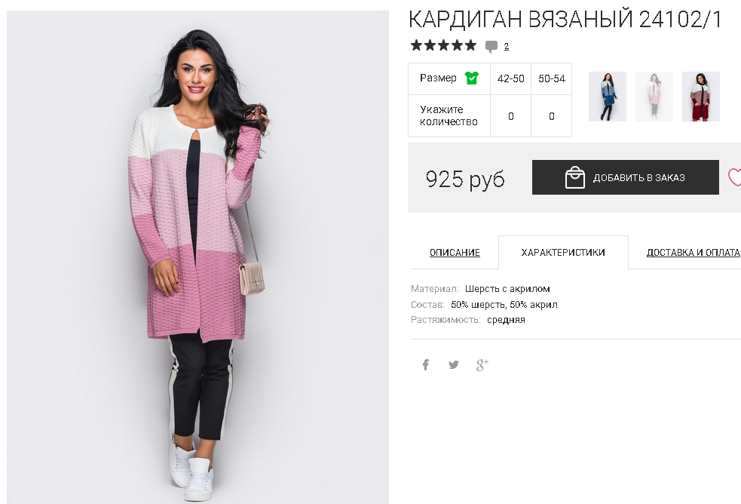
Task: Switch to the Описание tab
Action: [455, 253]
